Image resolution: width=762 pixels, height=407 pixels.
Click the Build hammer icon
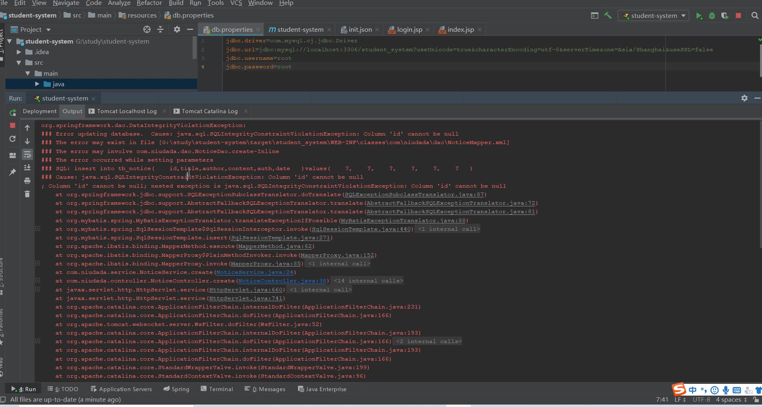[608, 15]
